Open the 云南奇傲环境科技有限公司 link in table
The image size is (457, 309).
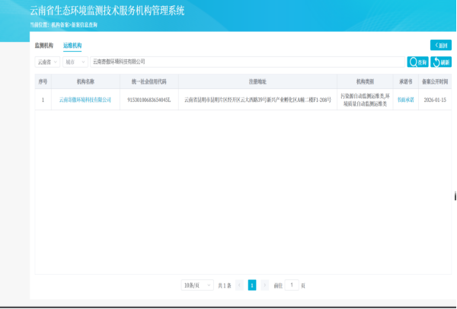85,100
